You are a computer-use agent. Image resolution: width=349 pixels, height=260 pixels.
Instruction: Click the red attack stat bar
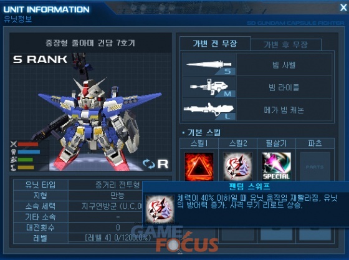click(x=28, y=144)
